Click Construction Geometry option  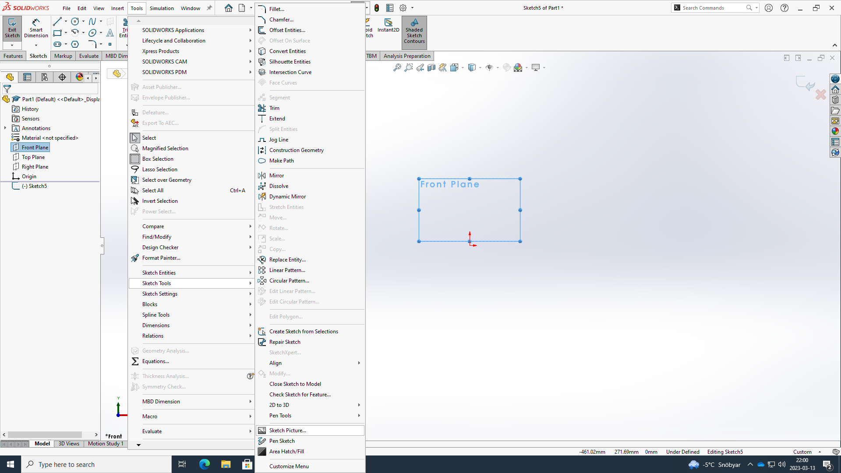click(296, 150)
